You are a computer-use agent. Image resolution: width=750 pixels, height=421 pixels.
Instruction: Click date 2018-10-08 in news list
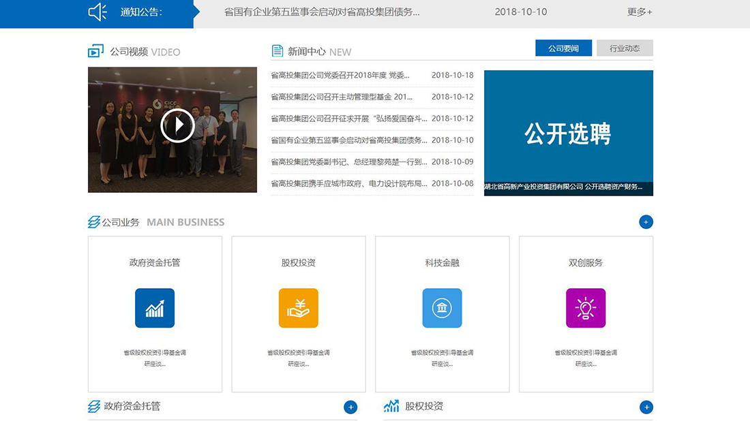click(453, 183)
